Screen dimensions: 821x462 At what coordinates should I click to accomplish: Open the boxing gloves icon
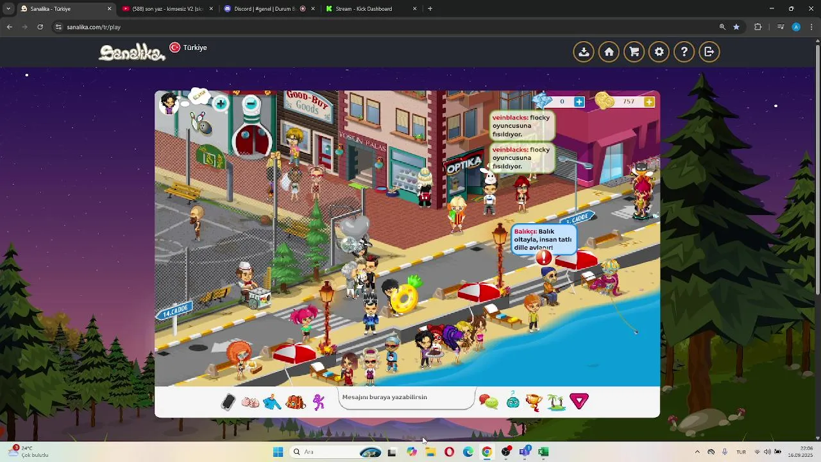click(250, 402)
